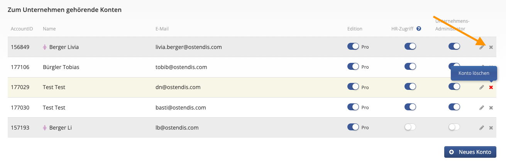Edit the account dn@ostendis.com
Image resolution: width=506 pixels, height=167 pixels.
[482, 88]
